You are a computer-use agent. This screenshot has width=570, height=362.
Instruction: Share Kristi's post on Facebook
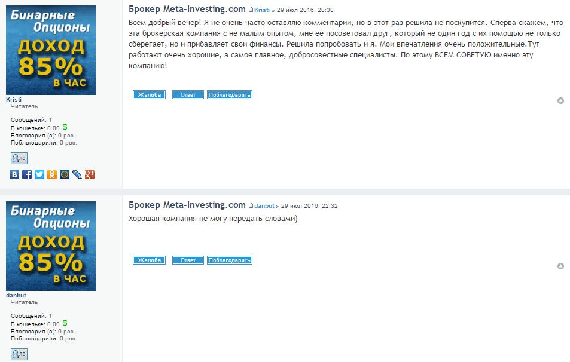coord(27,174)
